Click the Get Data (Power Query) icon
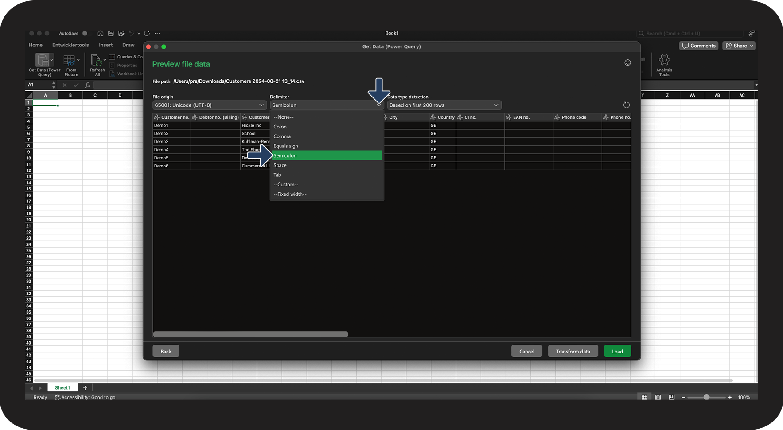The image size is (783, 430). tap(43, 60)
